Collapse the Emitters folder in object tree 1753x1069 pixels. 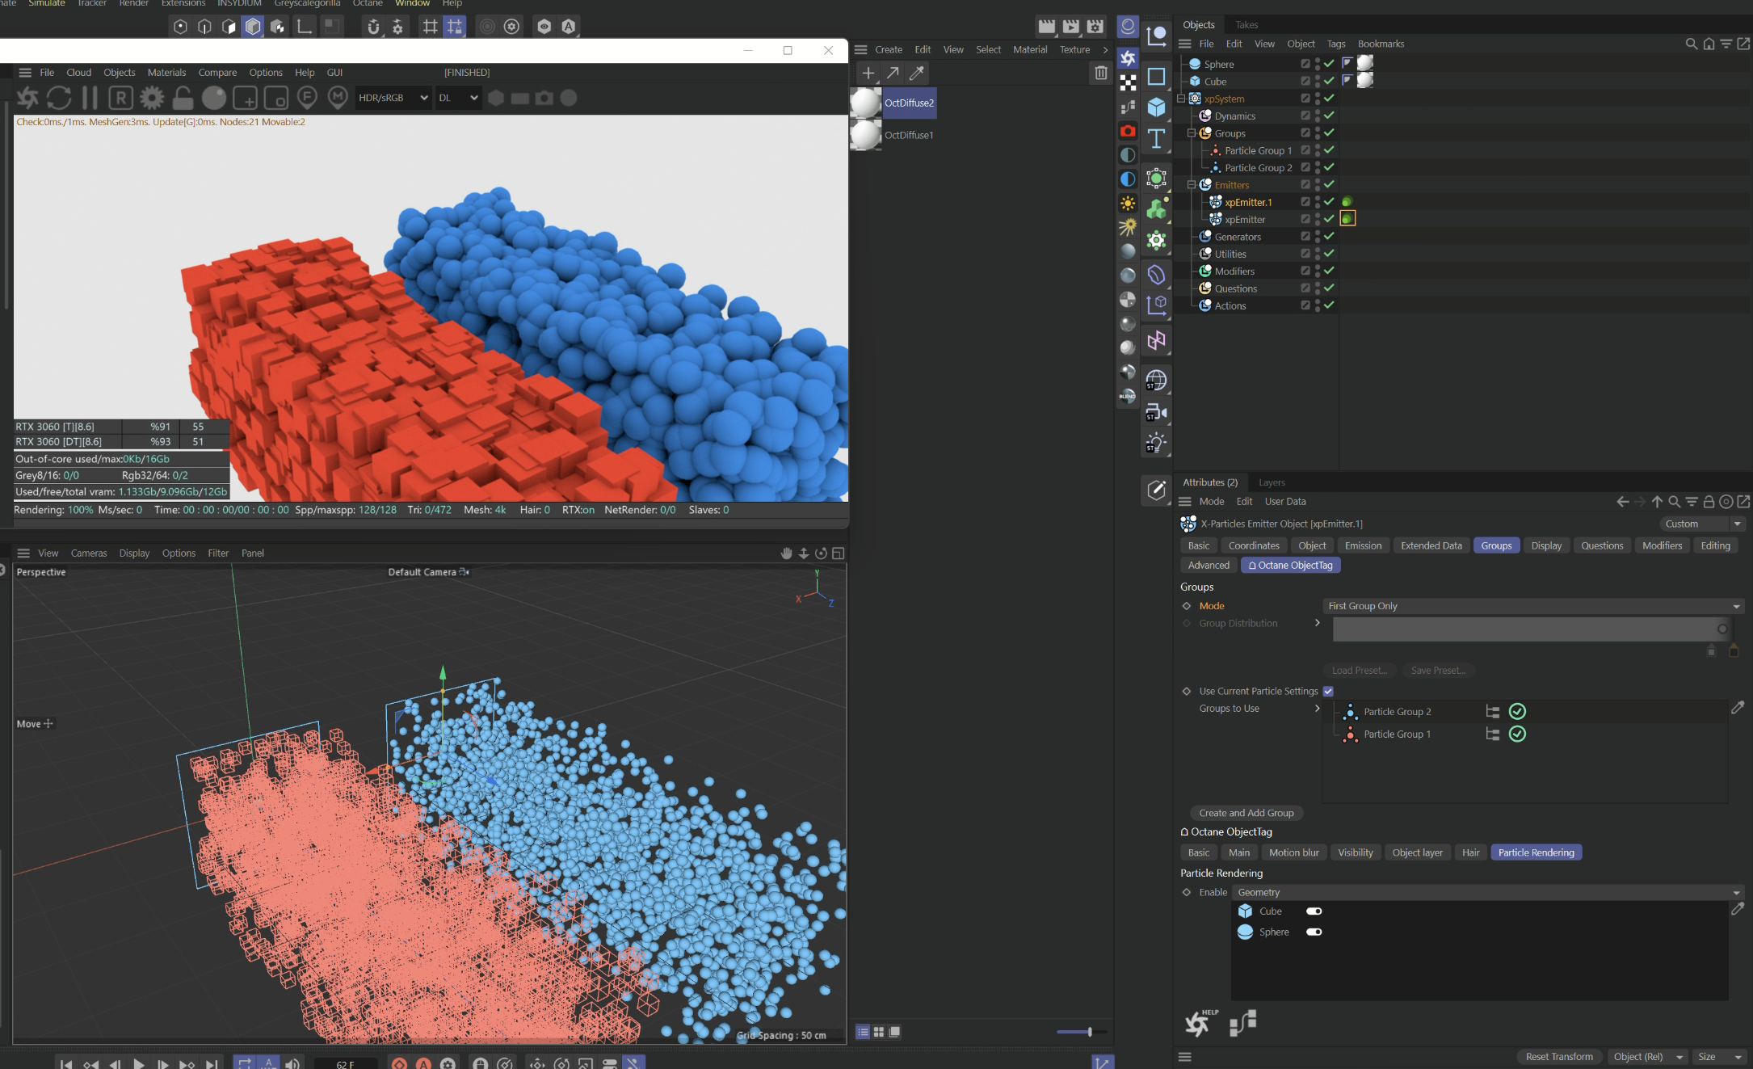click(1191, 185)
